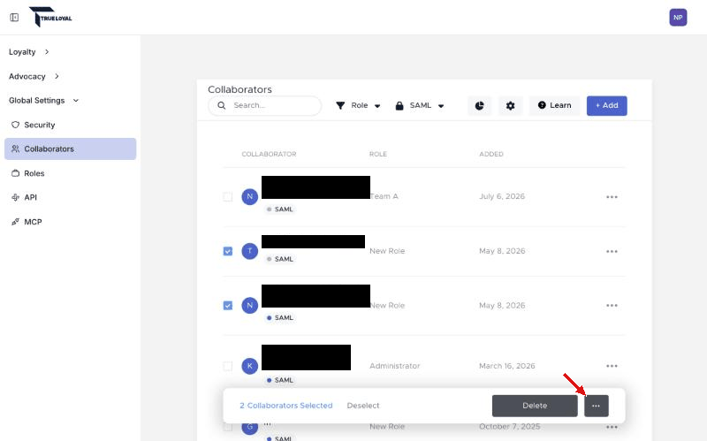Select the Administrator collaborator checkbox

point(228,366)
